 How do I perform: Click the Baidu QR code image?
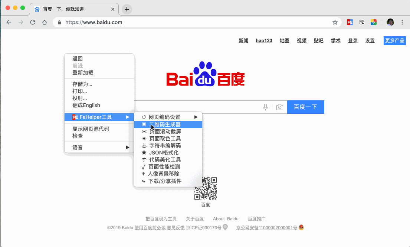coord(206,188)
